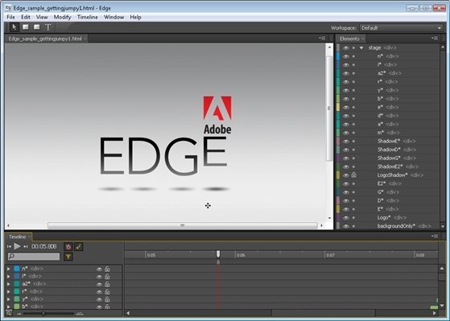The height and width of the screenshot is (321, 450).
Task: Toggle the Generate Smooth Transitions icon
Action: [79, 246]
